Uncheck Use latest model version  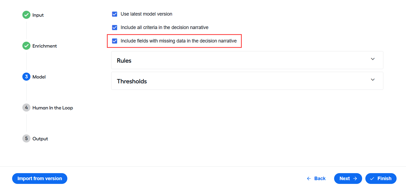(115, 14)
